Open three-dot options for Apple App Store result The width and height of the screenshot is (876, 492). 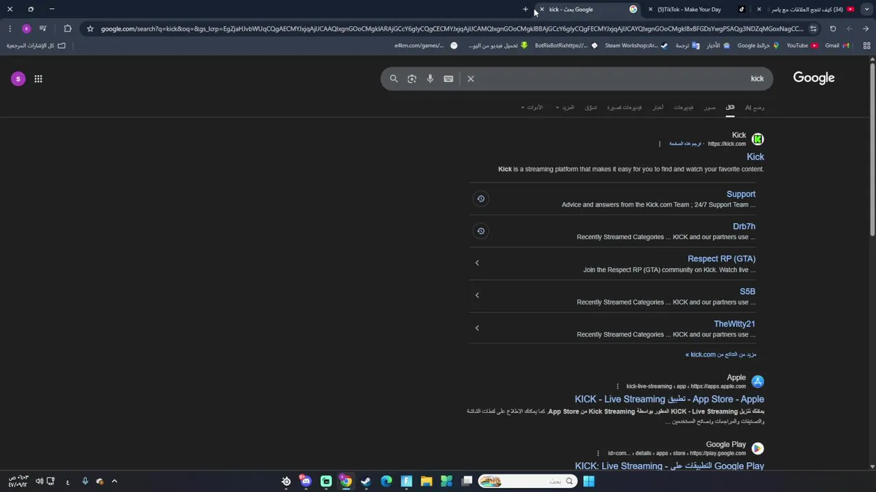point(617,386)
